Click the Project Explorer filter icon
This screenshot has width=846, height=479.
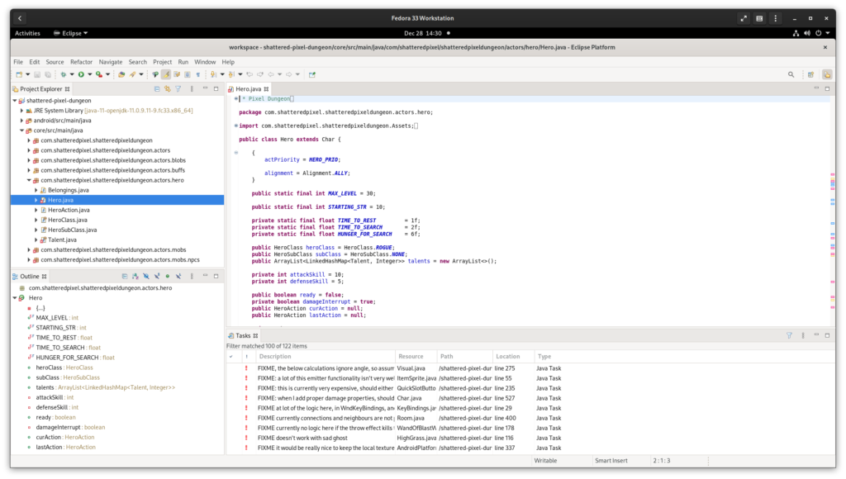[178, 88]
